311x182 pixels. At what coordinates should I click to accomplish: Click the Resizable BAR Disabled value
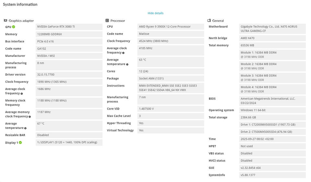[x=69, y=135]
